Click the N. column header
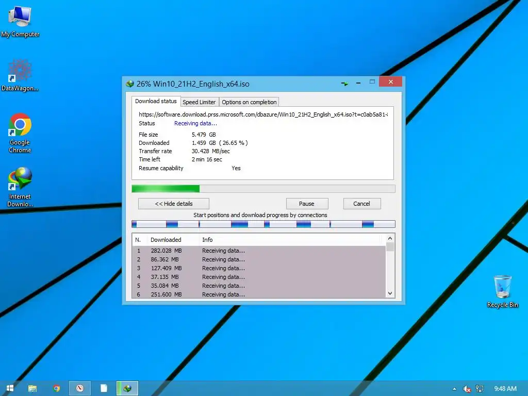Screen dimensions: 528x396 (x=138, y=240)
